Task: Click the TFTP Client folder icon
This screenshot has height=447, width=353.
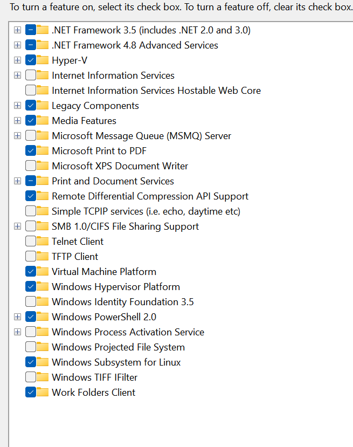Action: tap(43, 256)
